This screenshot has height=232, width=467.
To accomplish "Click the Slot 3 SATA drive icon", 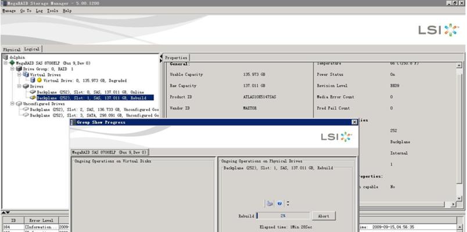I will [x=26, y=115].
